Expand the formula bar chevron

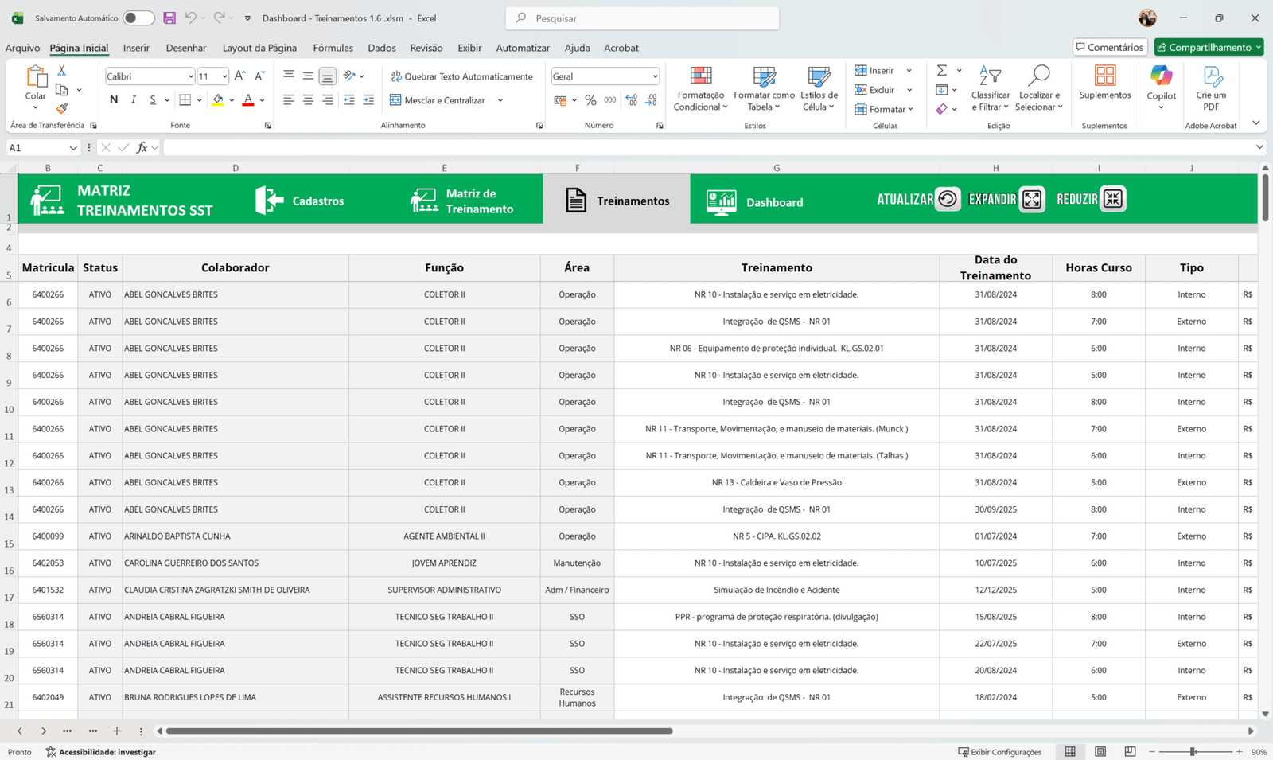pyautogui.click(x=1259, y=147)
